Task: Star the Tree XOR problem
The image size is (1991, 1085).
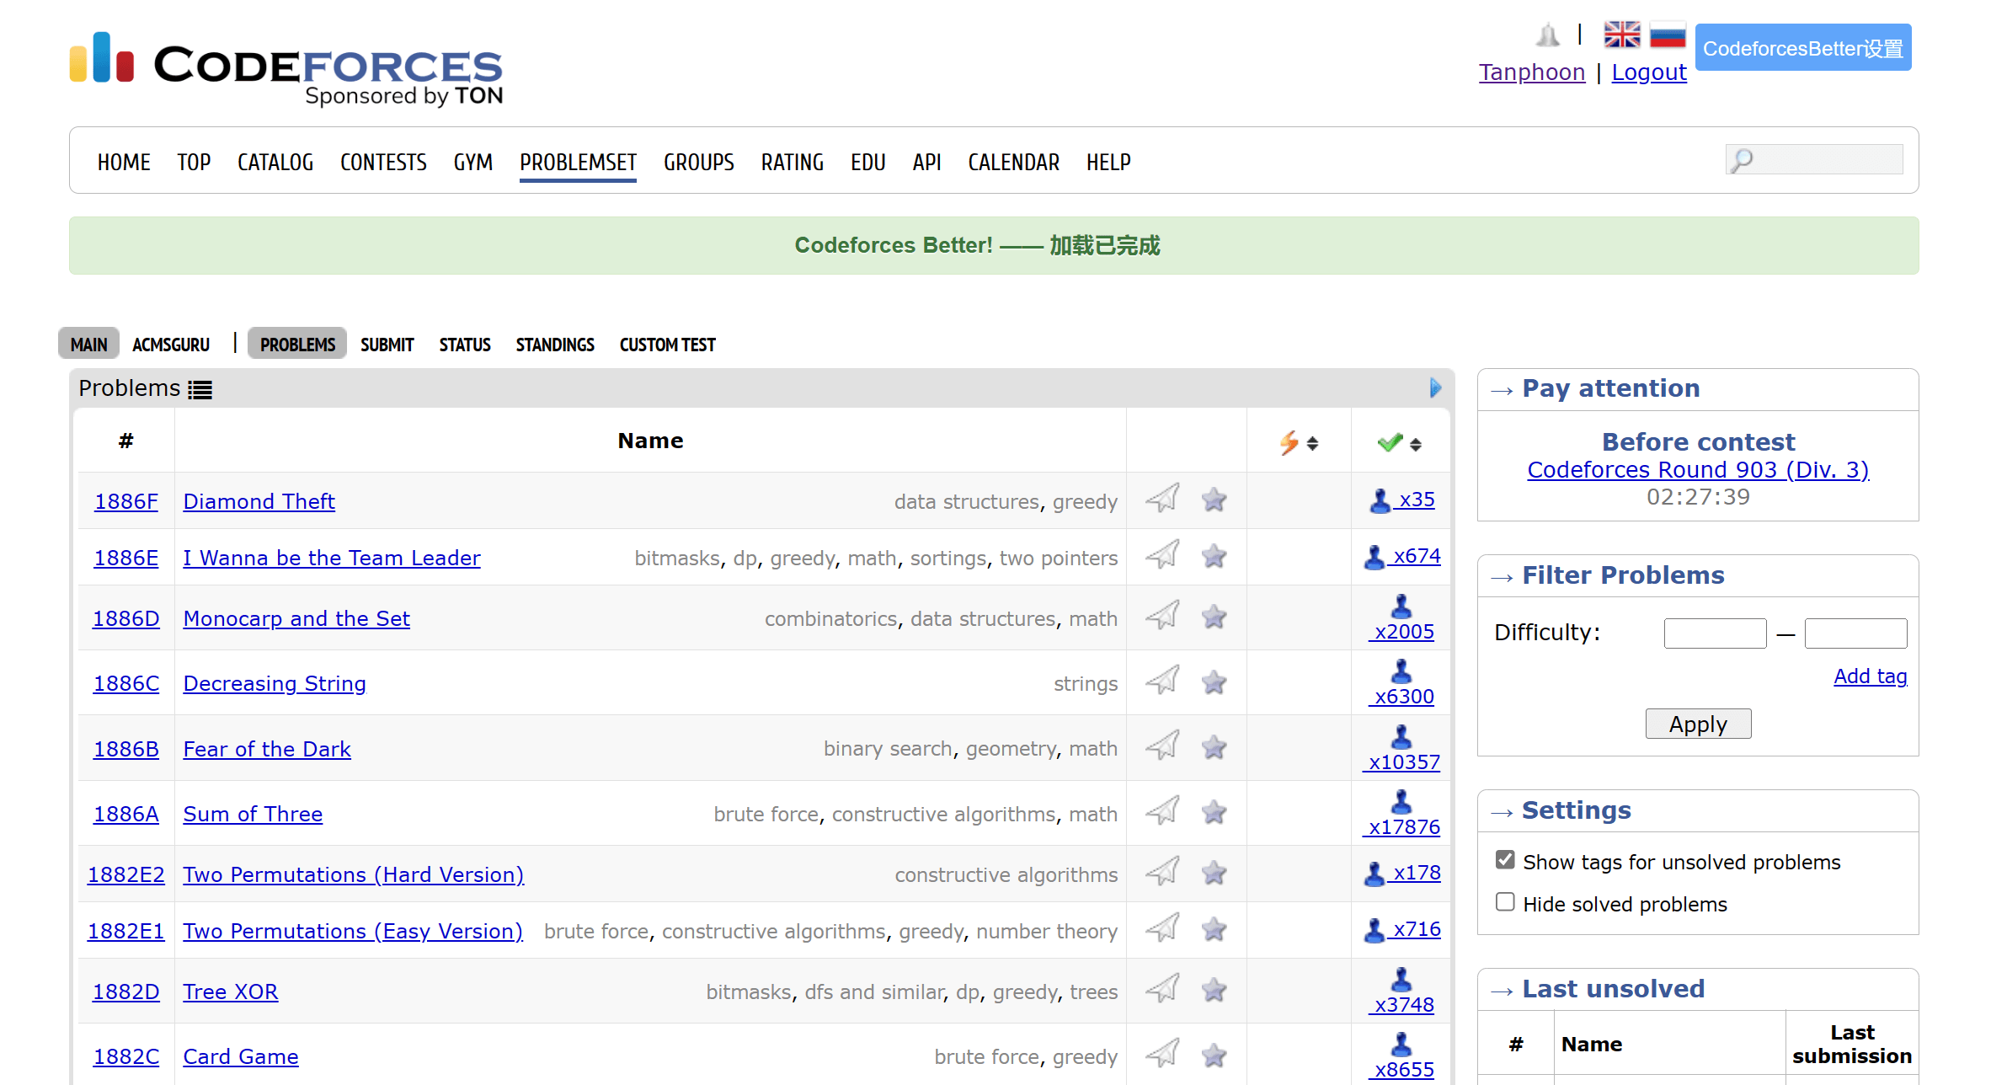Action: [x=1214, y=991]
